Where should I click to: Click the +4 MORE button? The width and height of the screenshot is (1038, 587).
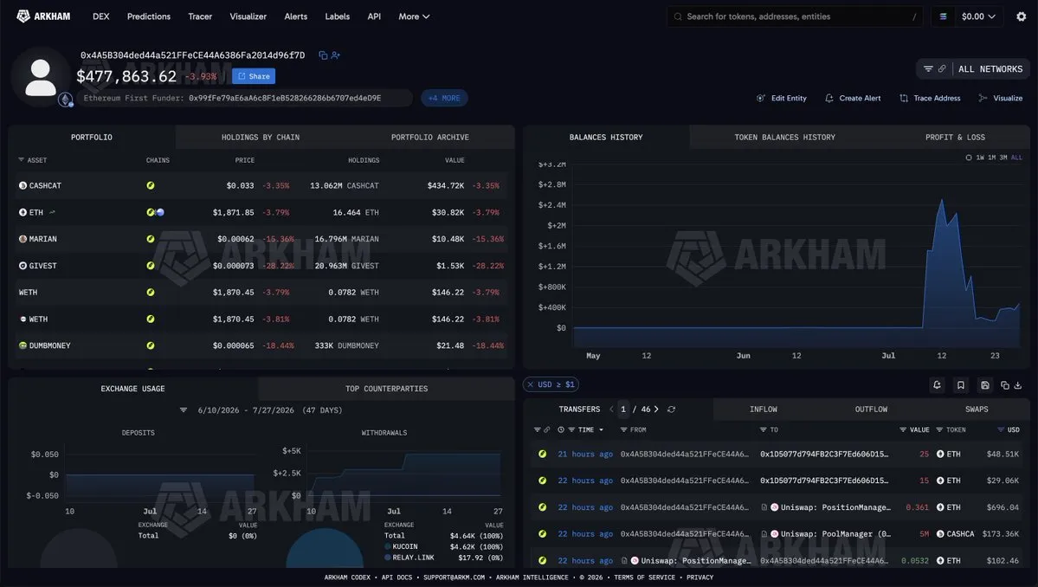click(x=444, y=98)
